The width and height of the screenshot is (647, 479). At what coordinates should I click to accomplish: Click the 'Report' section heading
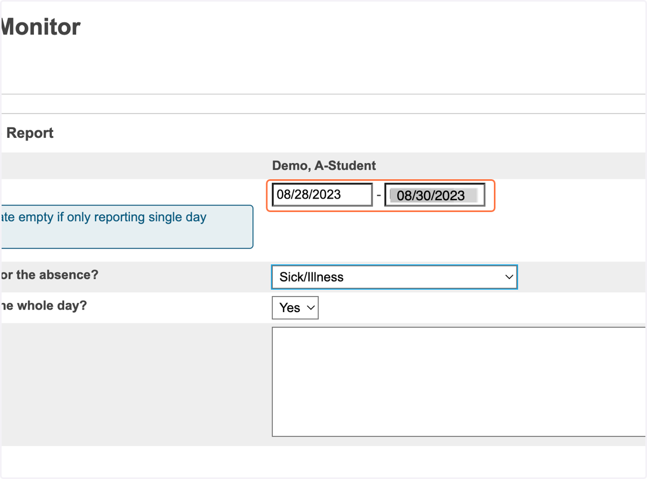30,133
